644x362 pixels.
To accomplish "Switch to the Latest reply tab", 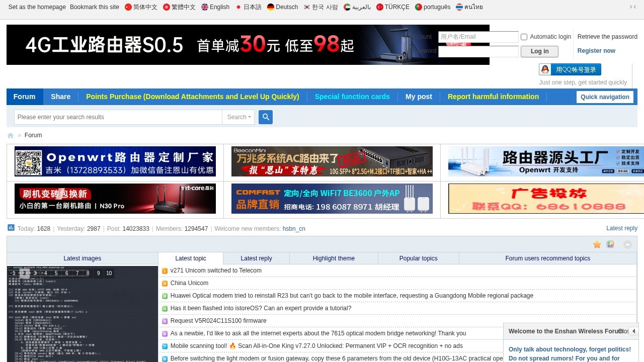I will coord(256,258).
